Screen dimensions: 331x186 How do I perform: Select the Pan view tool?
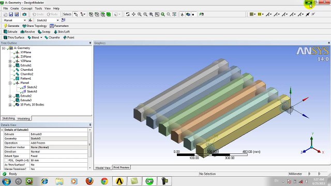click(133, 14)
